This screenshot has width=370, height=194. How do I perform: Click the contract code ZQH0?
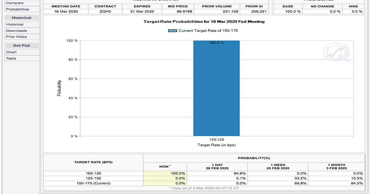105,11
